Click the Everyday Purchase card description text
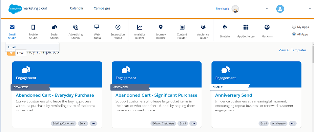This screenshot has height=132, width=314. point(55,106)
